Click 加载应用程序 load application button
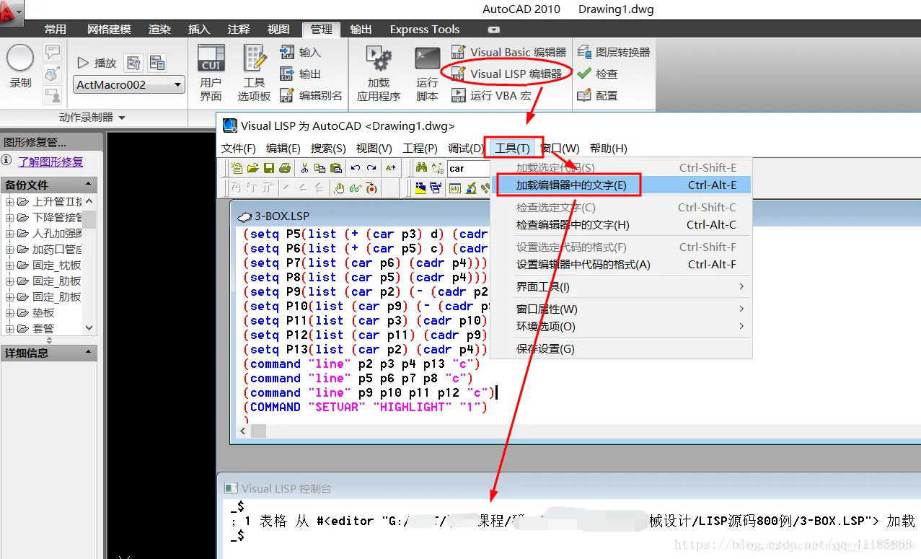 378,73
